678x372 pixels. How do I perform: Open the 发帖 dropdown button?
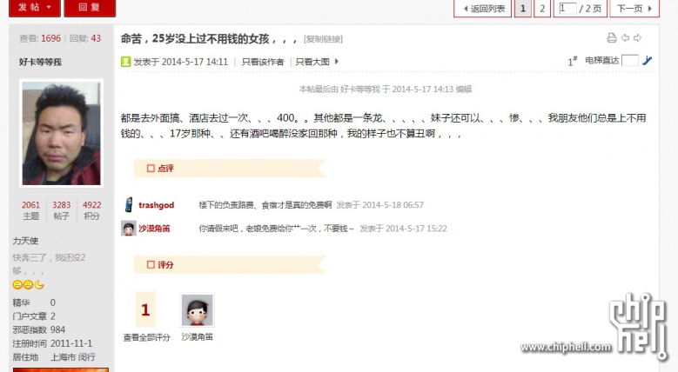35,8
